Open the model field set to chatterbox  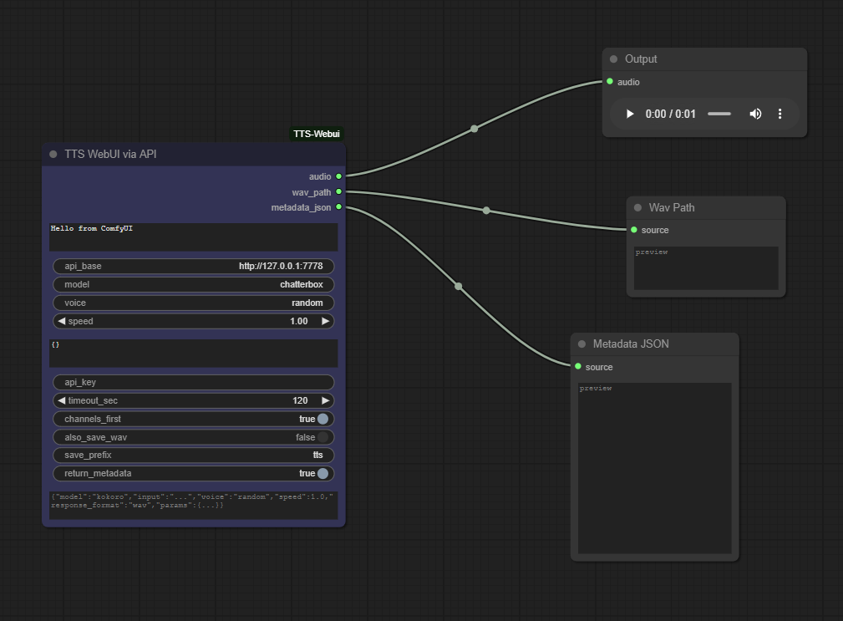(194, 284)
